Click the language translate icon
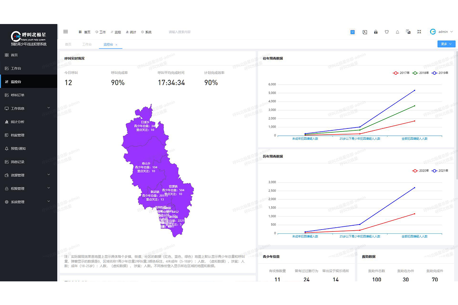 (408, 32)
